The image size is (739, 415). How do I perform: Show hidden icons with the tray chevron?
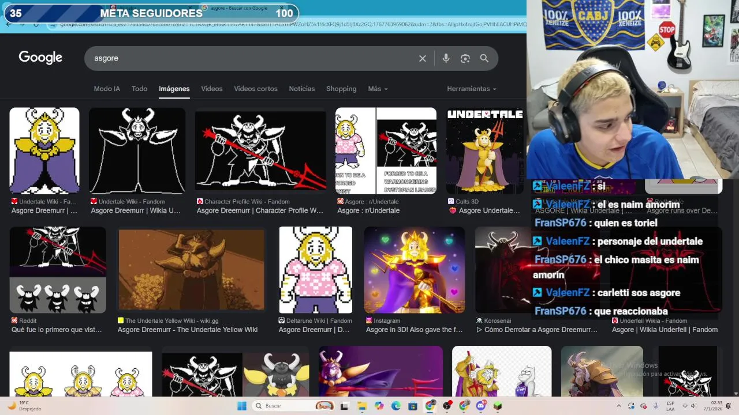(x=619, y=406)
